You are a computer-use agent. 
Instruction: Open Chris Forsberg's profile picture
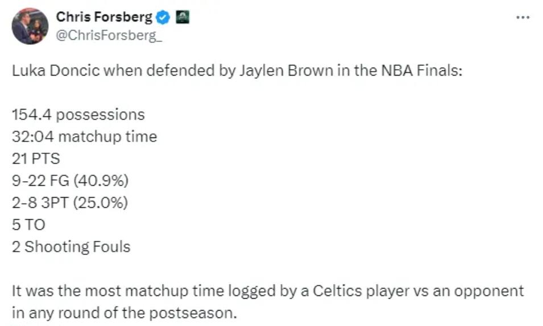(30, 26)
